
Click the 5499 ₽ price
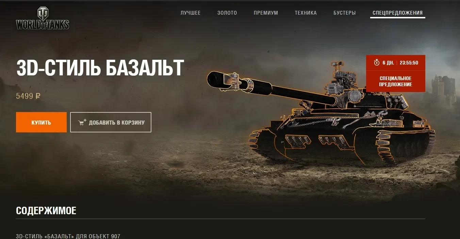(28, 96)
